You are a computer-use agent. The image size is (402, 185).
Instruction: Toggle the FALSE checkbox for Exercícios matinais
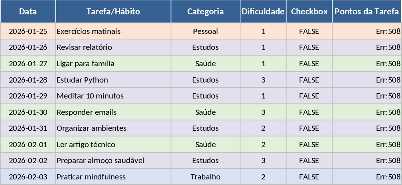(309, 31)
